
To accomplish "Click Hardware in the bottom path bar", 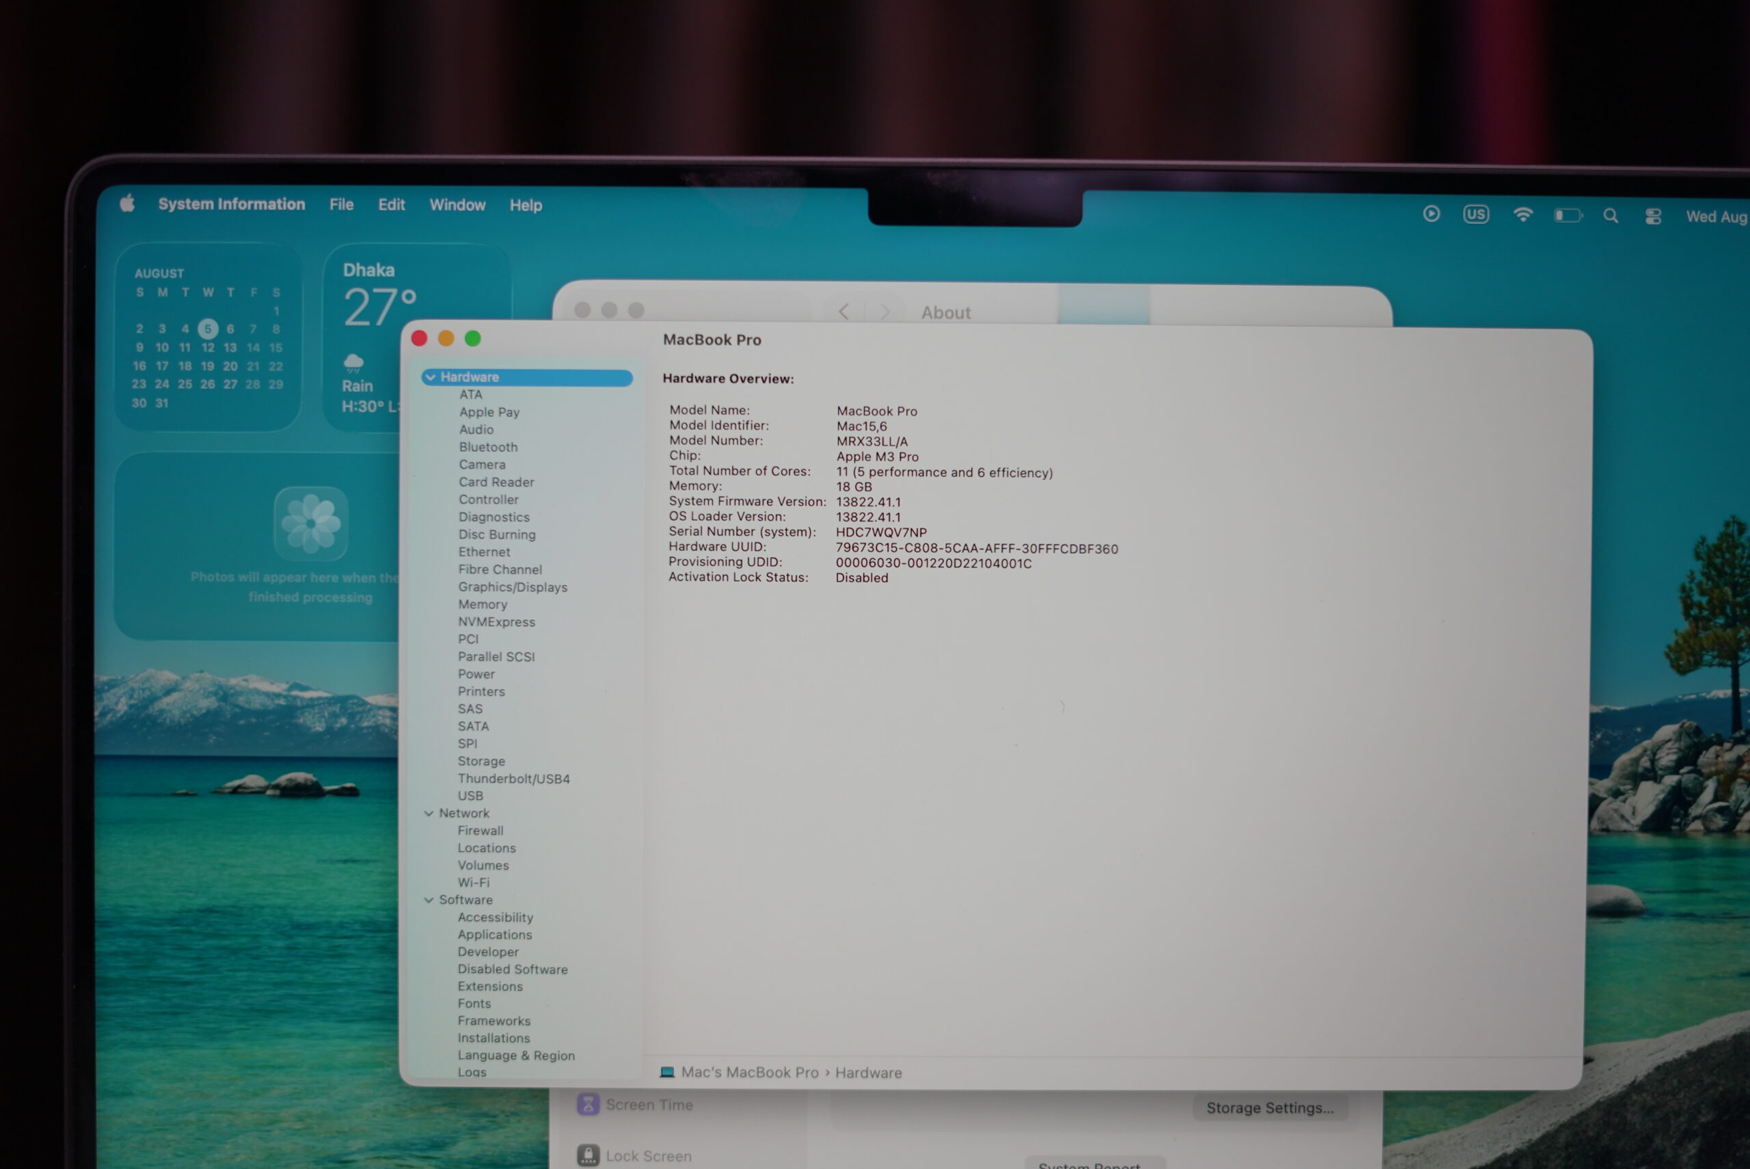I will point(868,1073).
